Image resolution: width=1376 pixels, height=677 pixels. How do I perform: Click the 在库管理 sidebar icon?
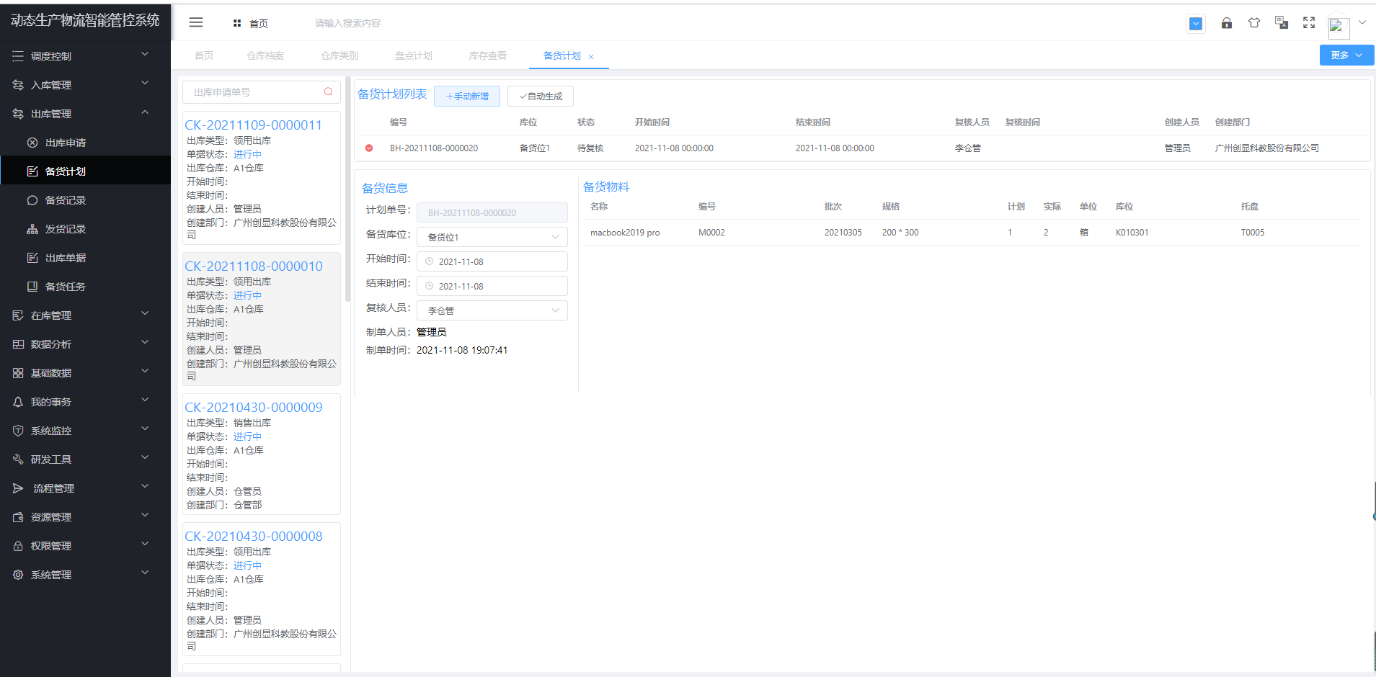coord(18,315)
